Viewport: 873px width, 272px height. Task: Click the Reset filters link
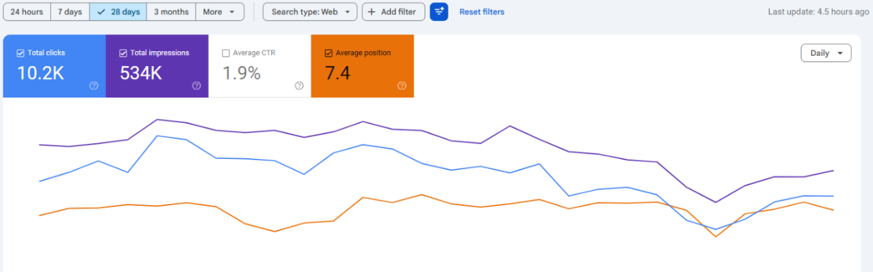pos(482,12)
